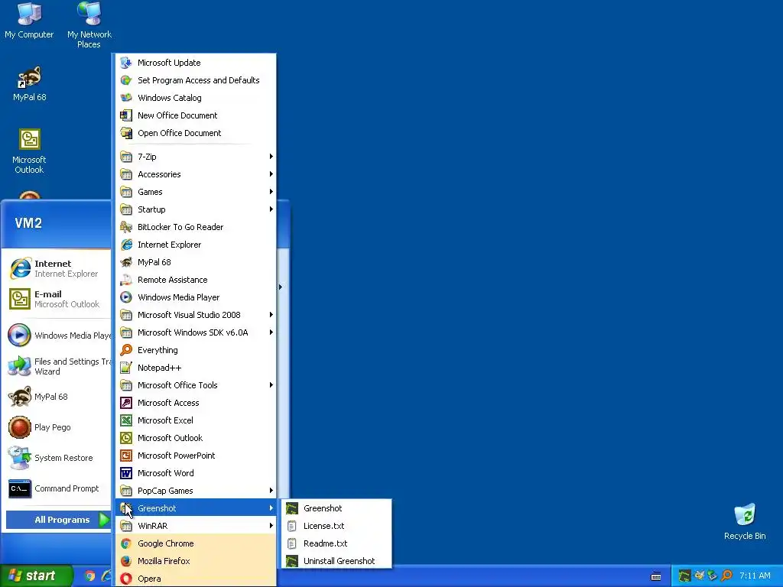Launch Microsoft Outlook from All Programs
The image size is (783, 587).
[196, 438]
